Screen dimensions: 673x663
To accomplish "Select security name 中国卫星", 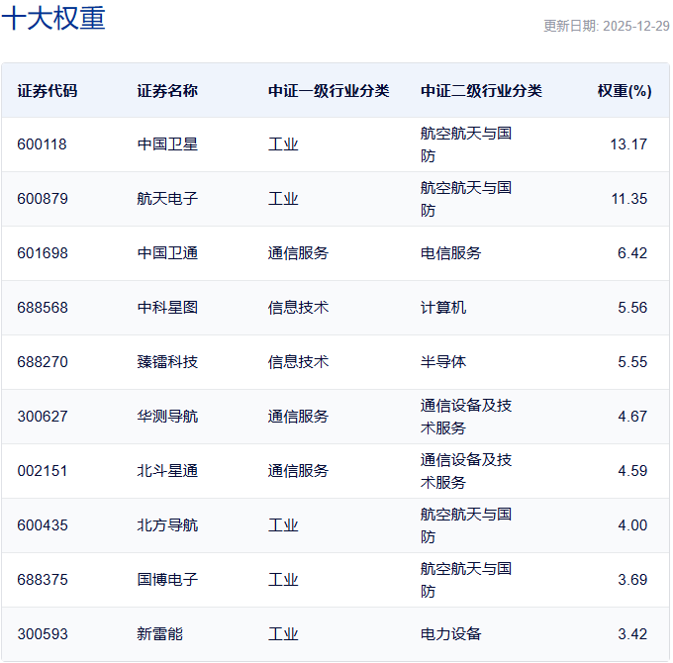I will coord(167,144).
